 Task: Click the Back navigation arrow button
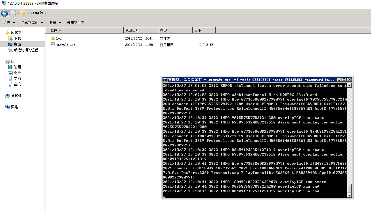click(5, 13)
